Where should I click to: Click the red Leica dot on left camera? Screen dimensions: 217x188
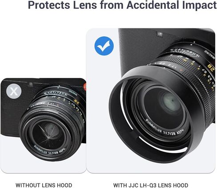(x=85, y=87)
